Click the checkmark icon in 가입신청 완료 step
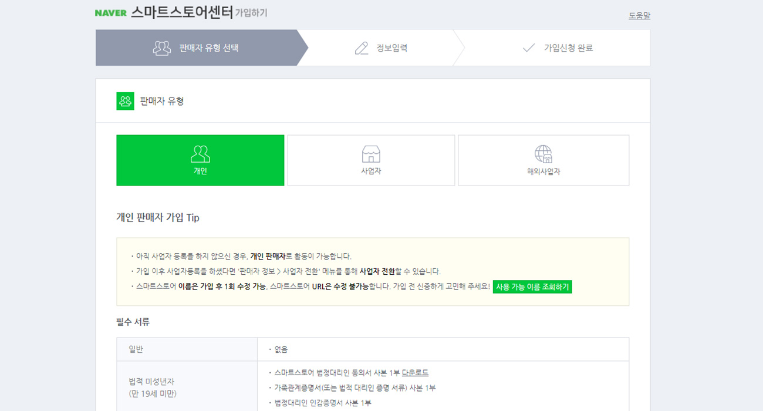 [529, 48]
